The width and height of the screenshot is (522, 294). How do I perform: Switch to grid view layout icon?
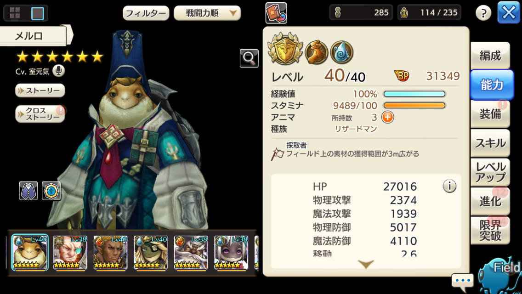click(15, 13)
